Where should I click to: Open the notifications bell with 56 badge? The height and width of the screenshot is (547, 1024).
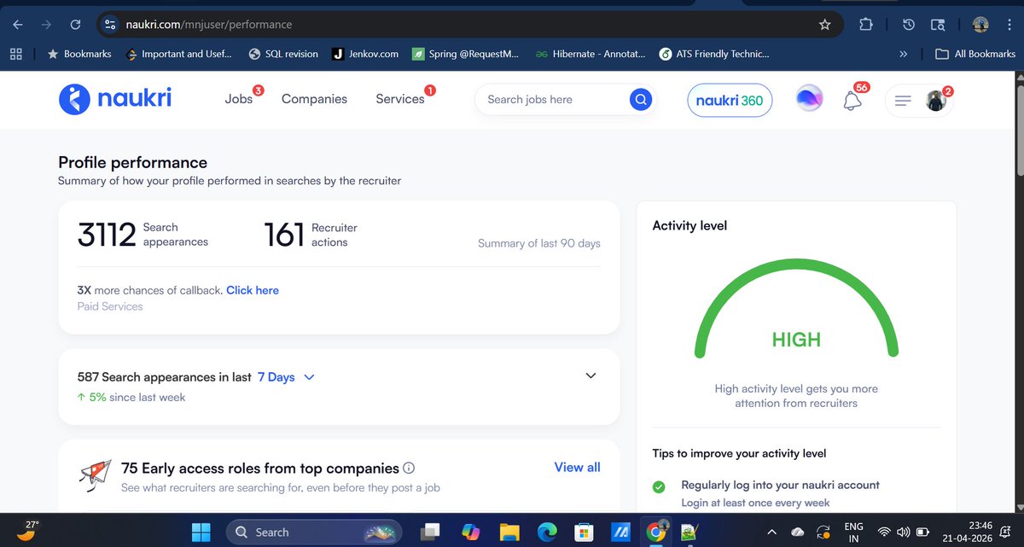852,100
